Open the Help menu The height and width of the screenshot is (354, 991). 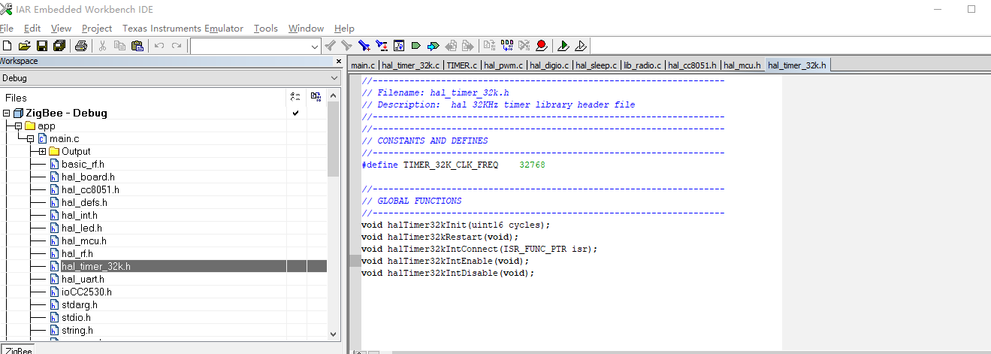[x=344, y=29]
